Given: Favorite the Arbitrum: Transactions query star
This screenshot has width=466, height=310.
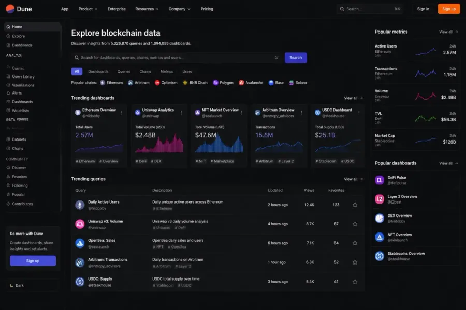Looking at the screenshot, I should 355,262.
